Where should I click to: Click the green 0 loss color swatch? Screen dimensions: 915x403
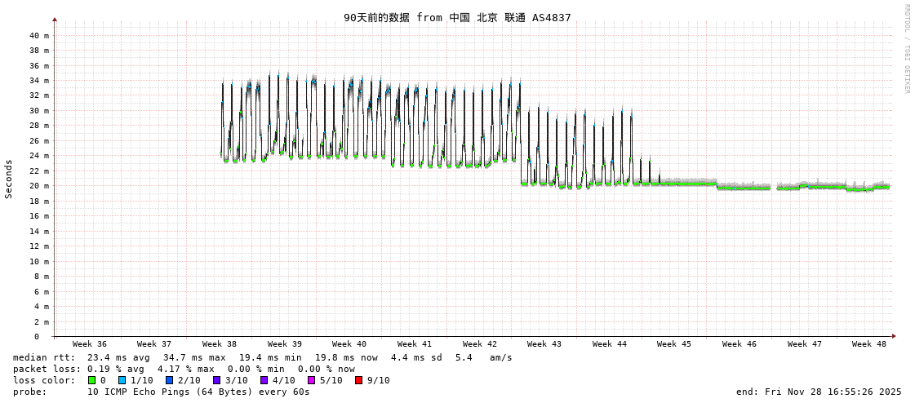click(91, 380)
